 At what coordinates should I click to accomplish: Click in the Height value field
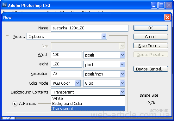[x=66, y=64]
